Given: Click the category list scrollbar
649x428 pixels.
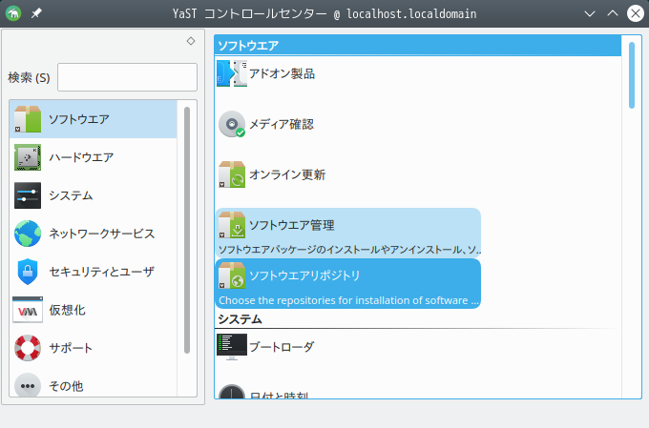Looking at the screenshot, I should pyautogui.click(x=187, y=230).
